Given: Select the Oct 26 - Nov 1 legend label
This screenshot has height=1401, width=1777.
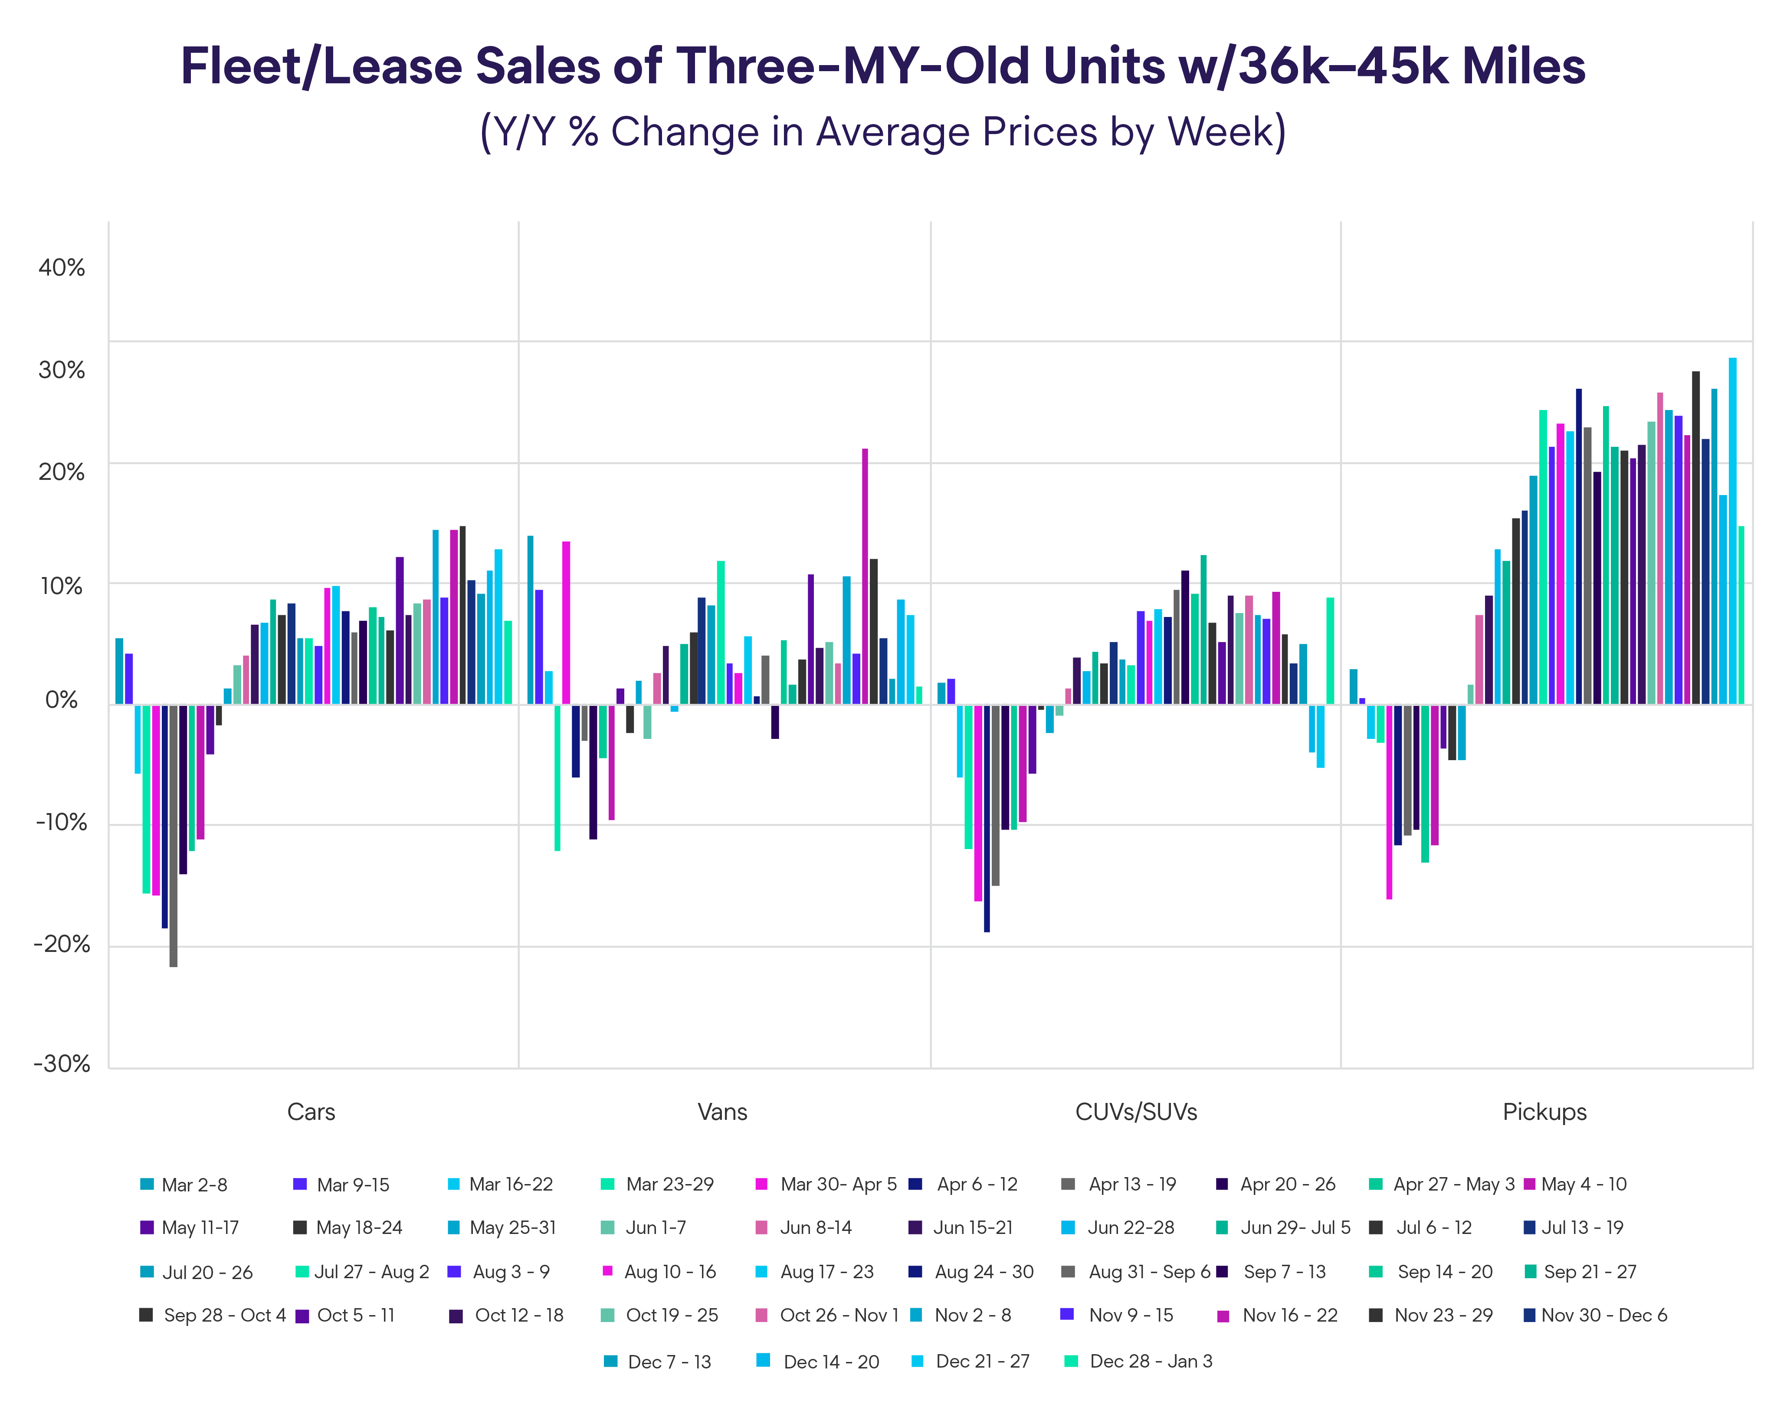Looking at the screenshot, I should pos(839,1316).
